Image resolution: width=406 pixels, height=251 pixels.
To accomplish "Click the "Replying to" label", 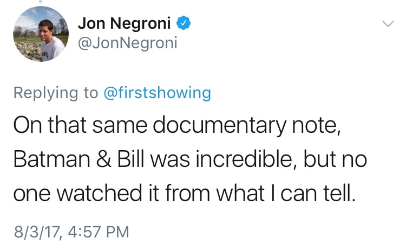I will coord(55,93).
